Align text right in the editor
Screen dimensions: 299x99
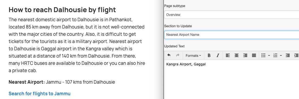[x=245, y=55]
